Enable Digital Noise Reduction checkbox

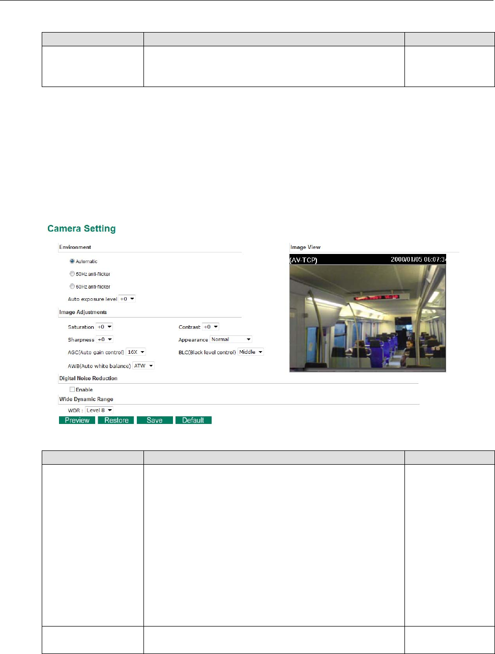tap(72, 389)
